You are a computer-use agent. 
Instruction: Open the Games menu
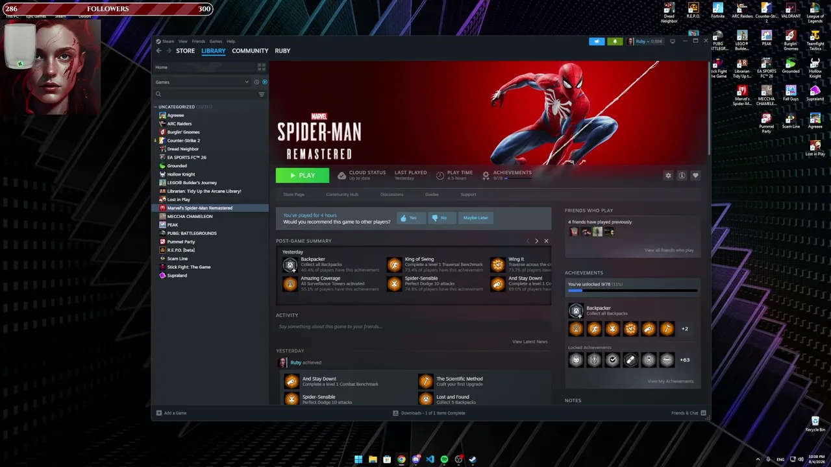(216, 42)
